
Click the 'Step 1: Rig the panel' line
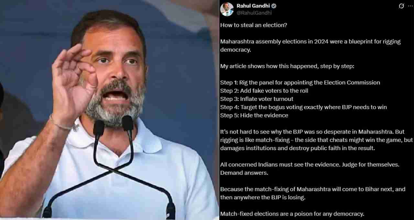point(300,82)
